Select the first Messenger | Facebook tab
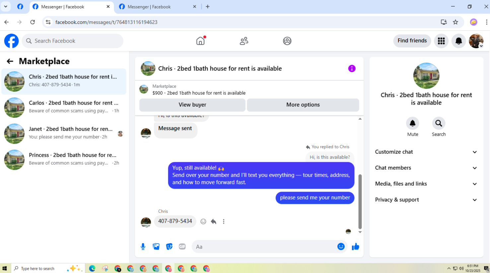 coord(71,7)
